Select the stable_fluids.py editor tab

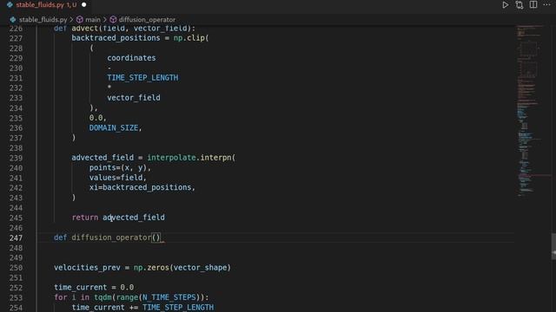click(46, 5)
